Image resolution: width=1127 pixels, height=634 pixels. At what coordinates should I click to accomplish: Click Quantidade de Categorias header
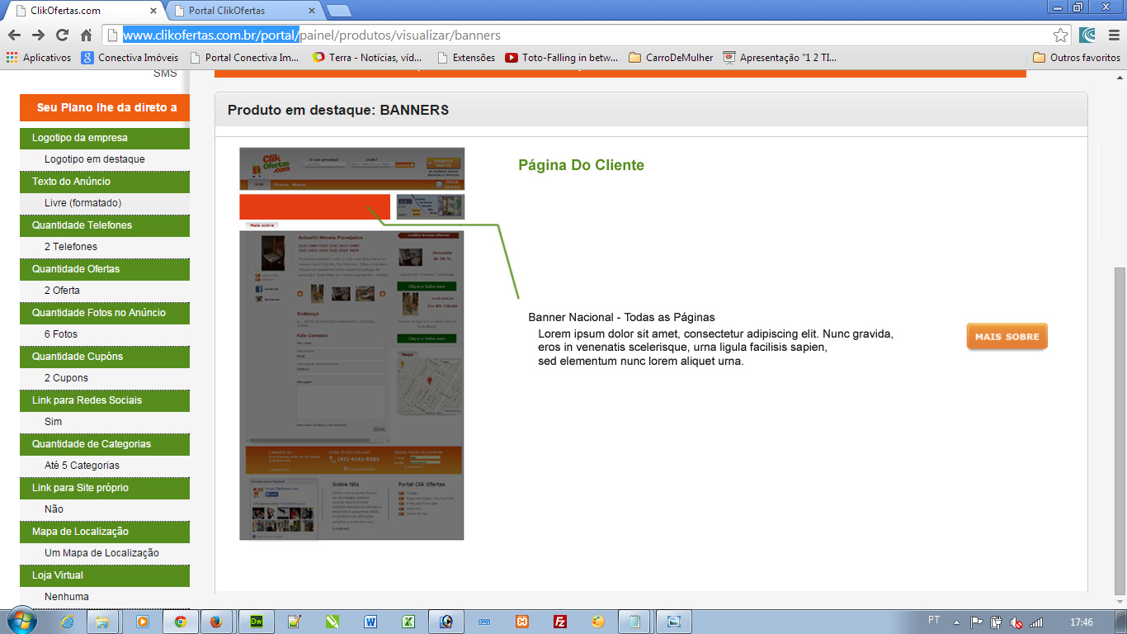click(x=105, y=444)
